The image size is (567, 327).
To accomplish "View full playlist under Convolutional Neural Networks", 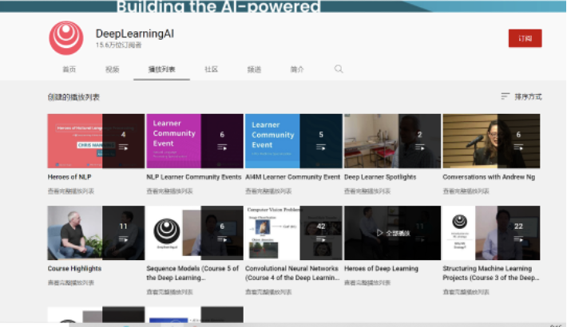I will coord(268,292).
